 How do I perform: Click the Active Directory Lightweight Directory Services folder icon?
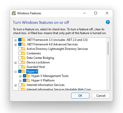tap(23, 49)
